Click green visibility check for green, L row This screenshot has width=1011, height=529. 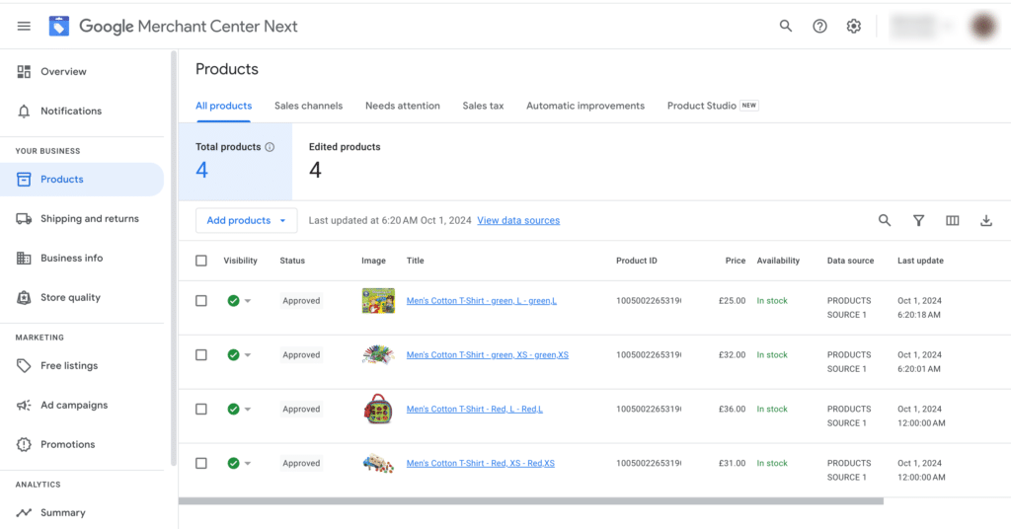tap(233, 301)
